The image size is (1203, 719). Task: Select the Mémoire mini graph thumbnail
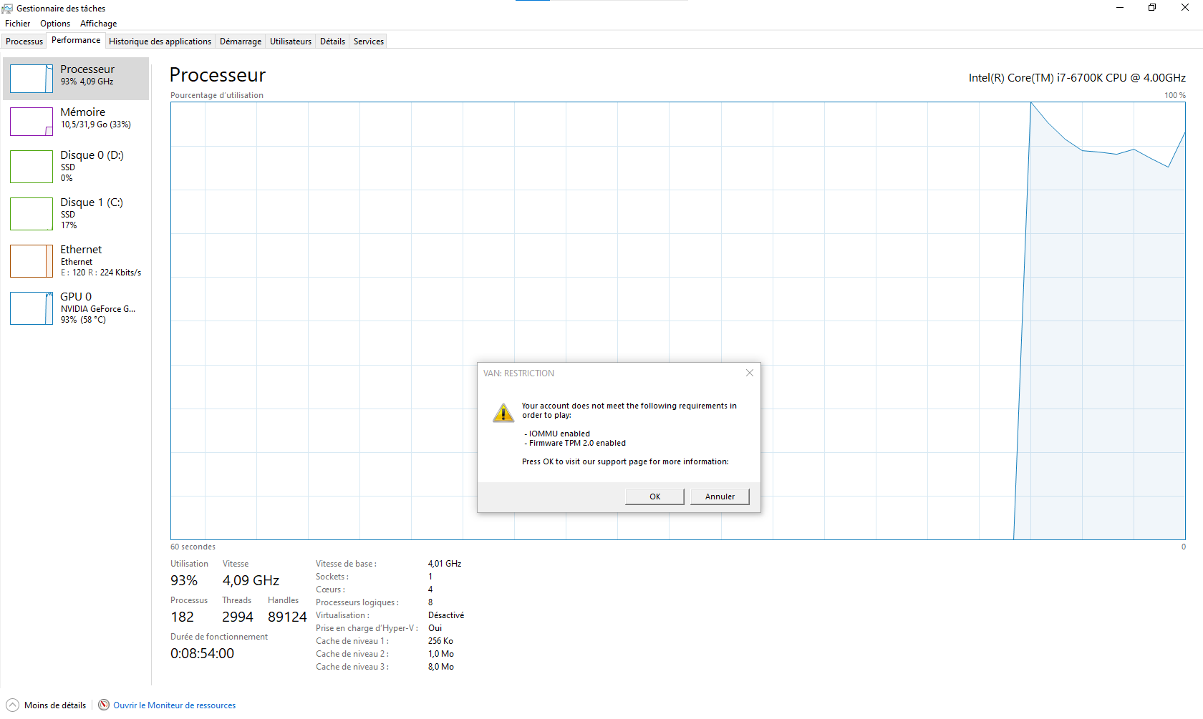32,122
